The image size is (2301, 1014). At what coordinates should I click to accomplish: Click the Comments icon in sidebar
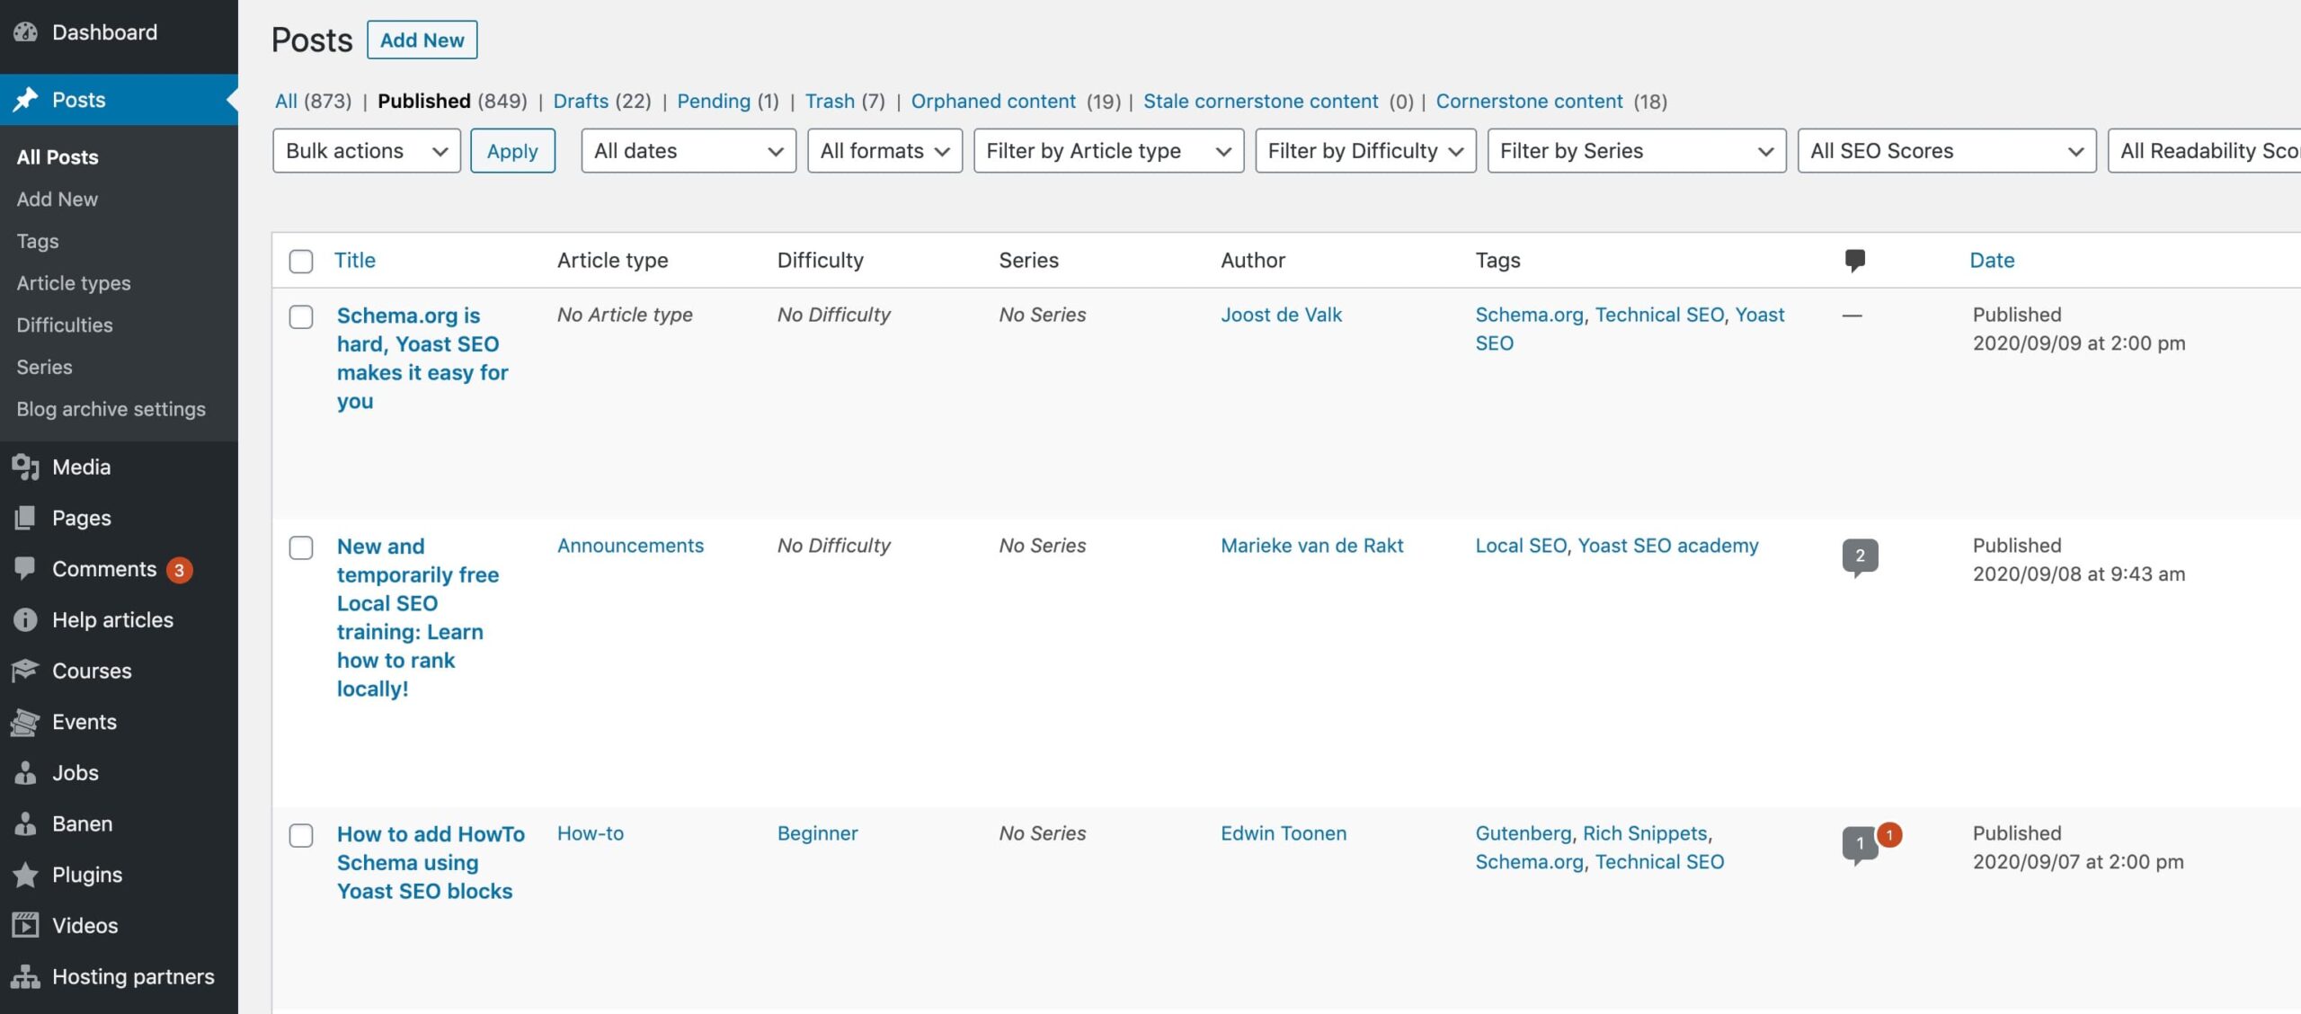(25, 569)
